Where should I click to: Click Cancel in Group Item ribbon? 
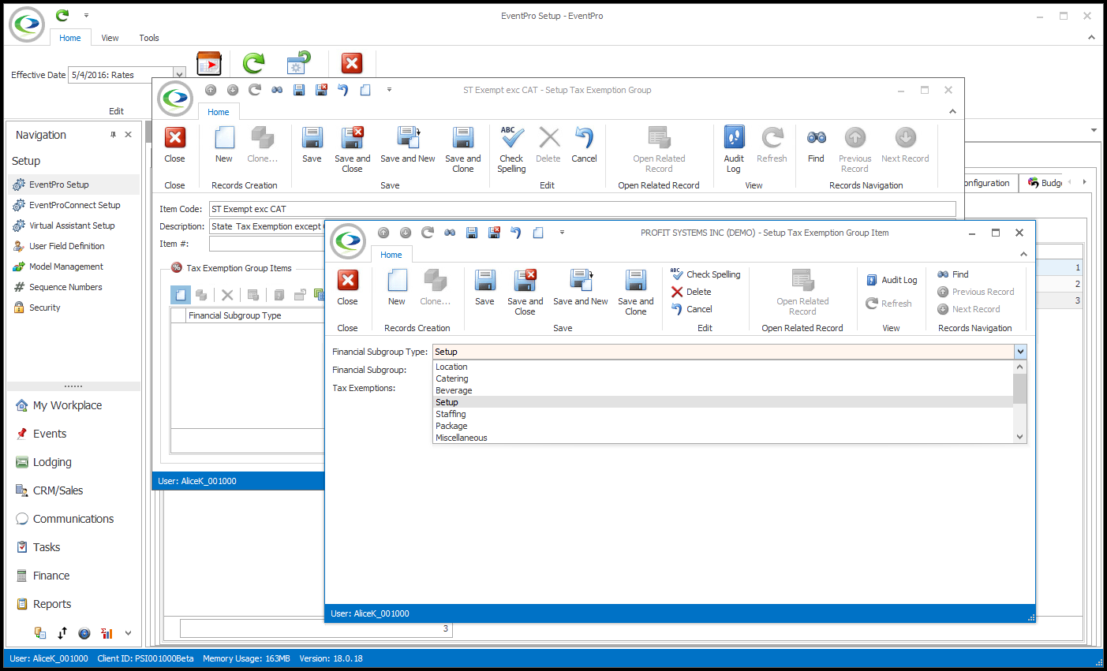692,309
